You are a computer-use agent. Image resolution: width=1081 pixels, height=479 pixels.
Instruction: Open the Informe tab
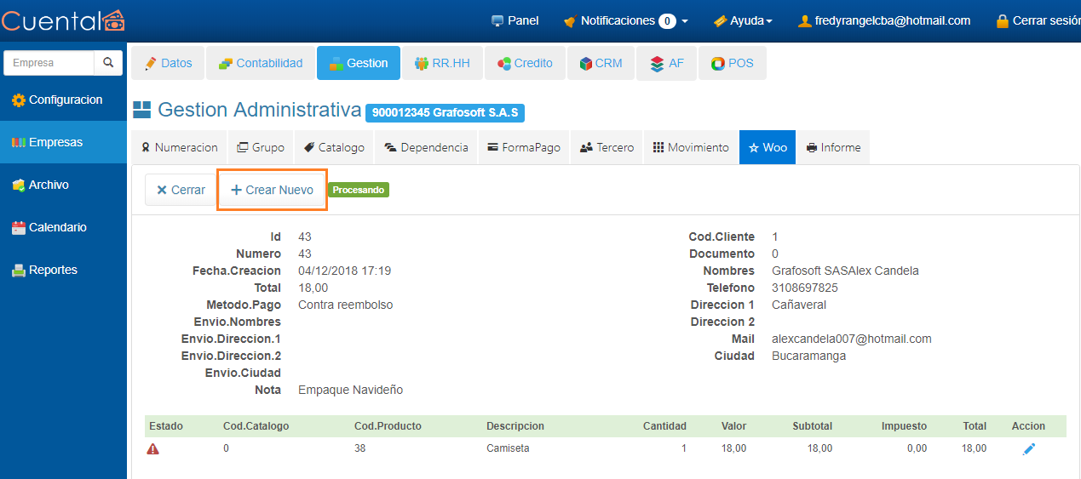pos(833,147)
